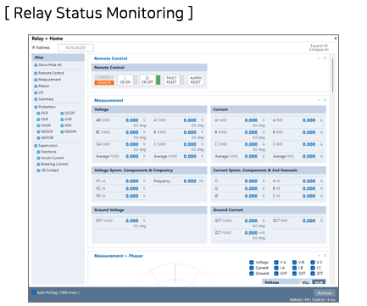The height and width of the screenshot is (306, 367).
Task: Click the bullet icon beside Functions
Action: click(38, 152)
